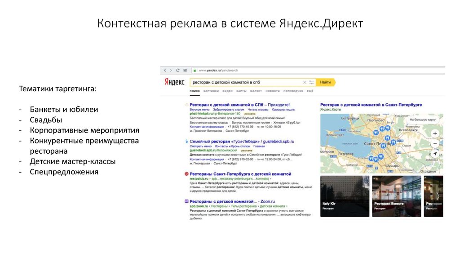Click the Читать отзывы sitelink
Screen dimensions: 460x258
tap(258, 110)
